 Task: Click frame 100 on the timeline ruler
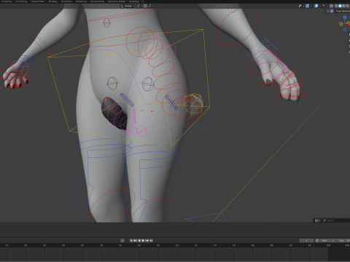click(x=328, y=245)
